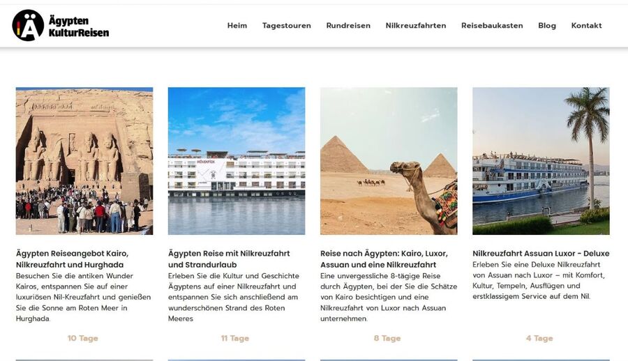
Task: Open the Abu Simbel temple tour image
Action: pyautogui.click(x=84, y=161)
